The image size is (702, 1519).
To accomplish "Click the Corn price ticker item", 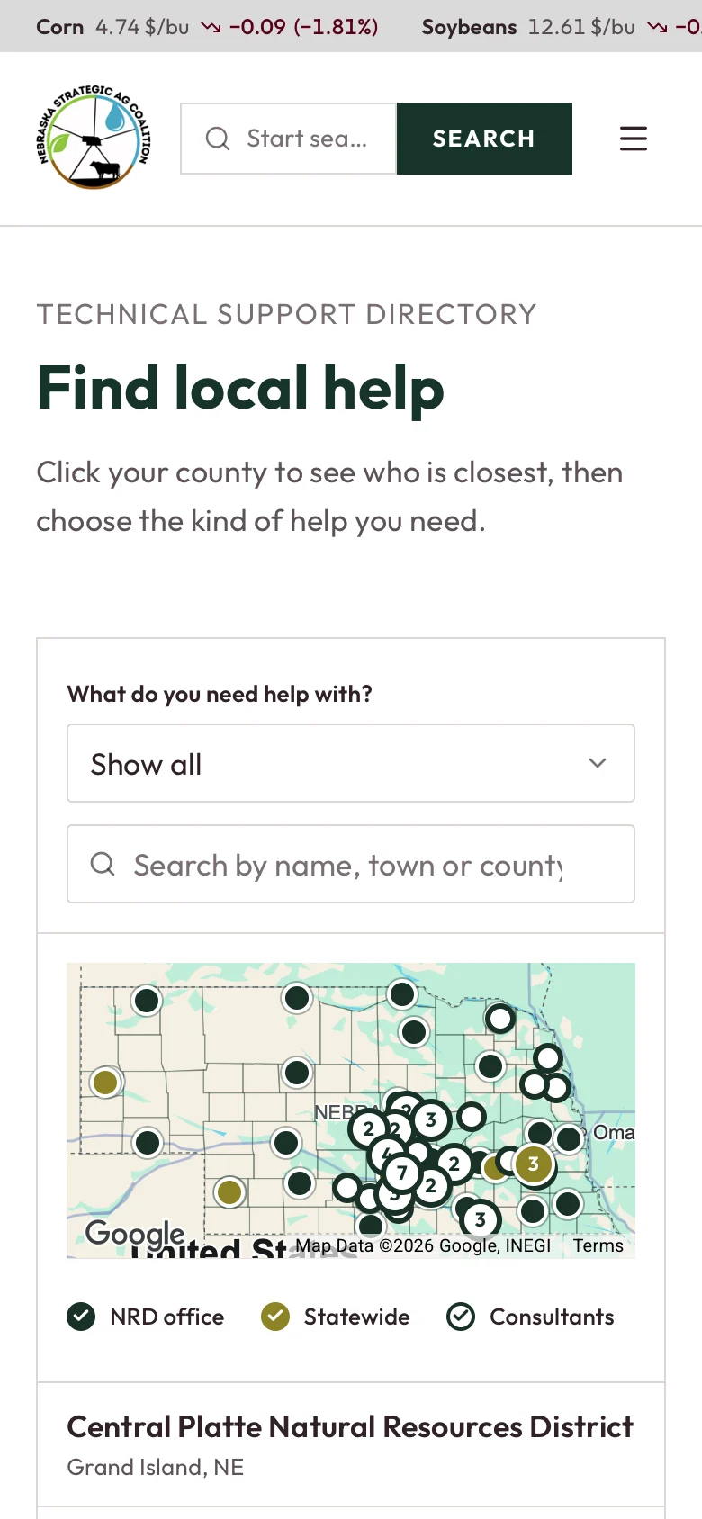I will tap(207, 27).
